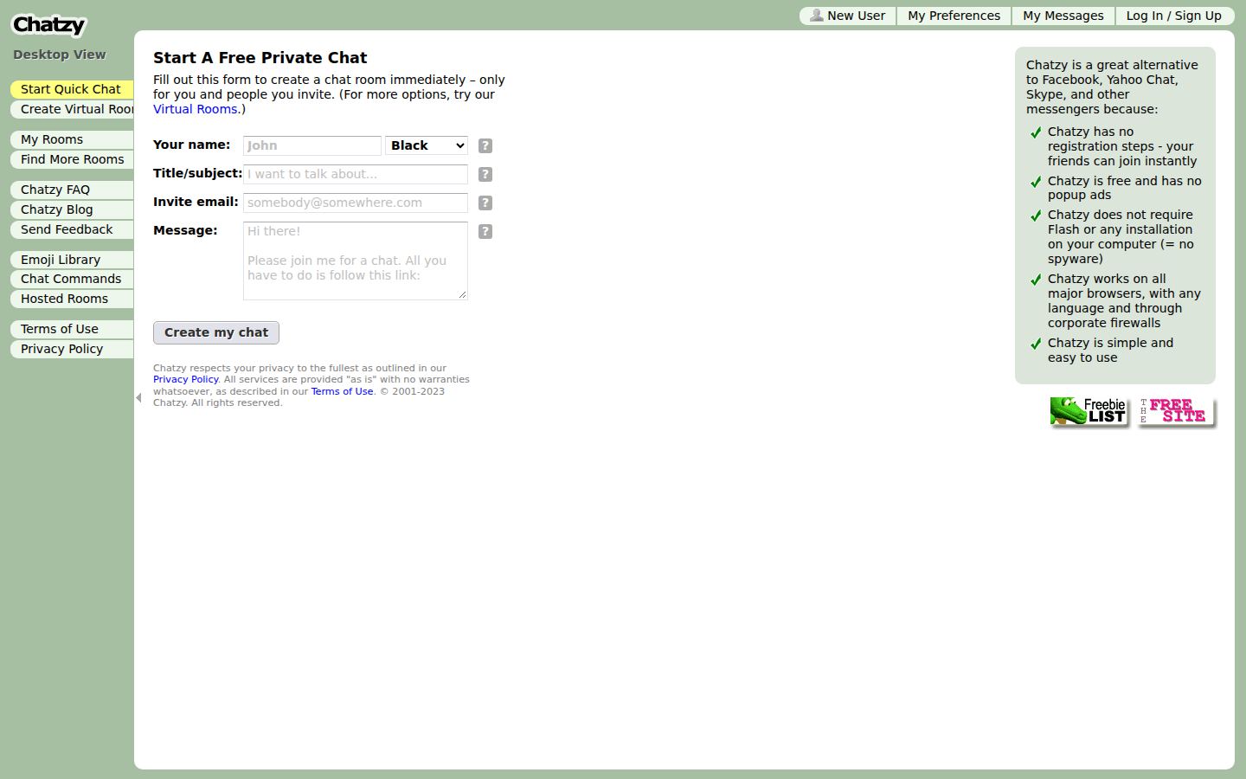The height and width of the screenshot is (779, 1246).
Task: Open Send Feedback
Action: pos(72,229)
